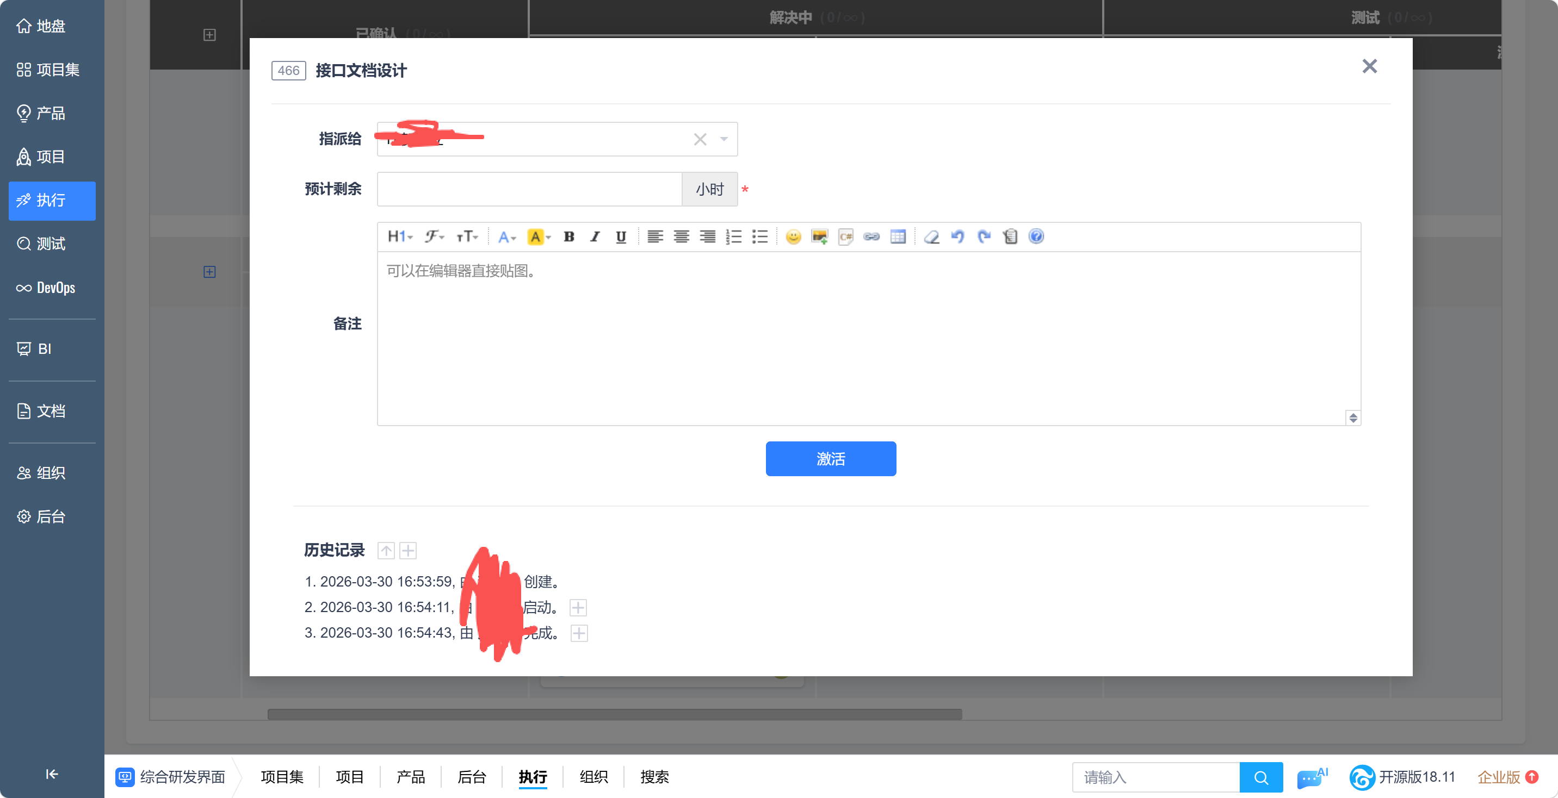The image size is (1558, 798).
Task: Reverse history order arrow toggle
Action: coord(386,551)
